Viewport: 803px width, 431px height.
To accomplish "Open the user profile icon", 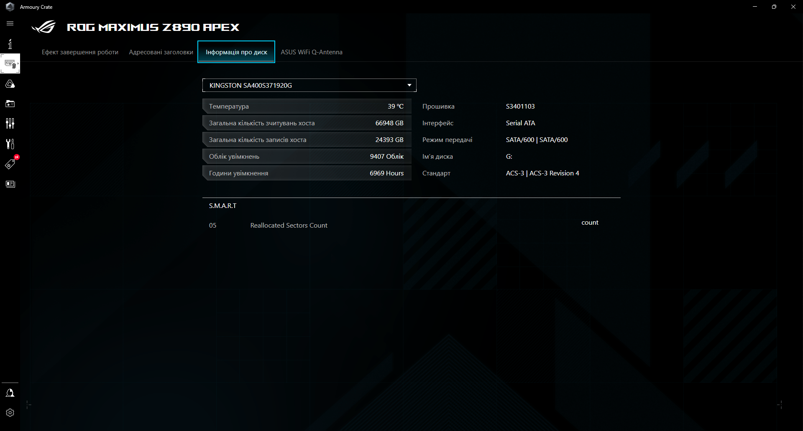I will tap(10, 393).
